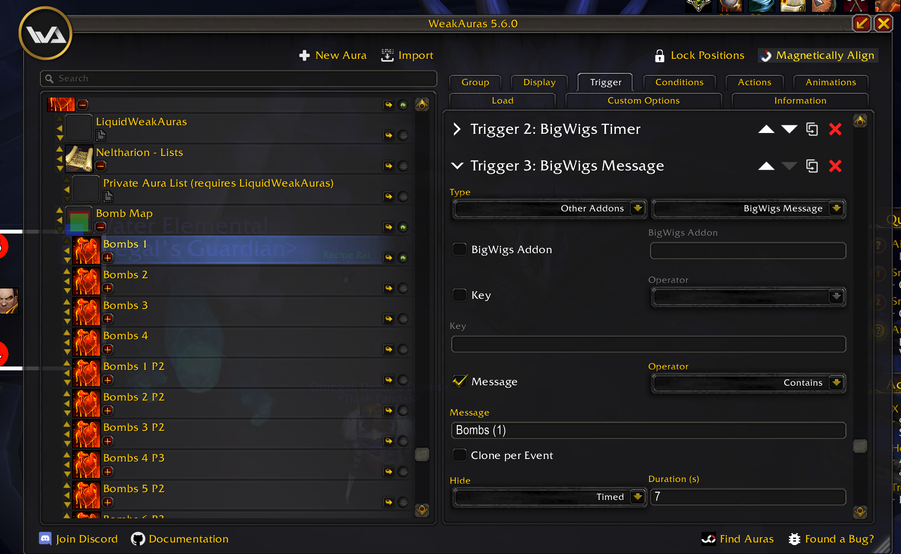Enable Clone per Event checkbox
This screenshot has height=554, width=901.
pyautogui.click(x=459, y=455)
